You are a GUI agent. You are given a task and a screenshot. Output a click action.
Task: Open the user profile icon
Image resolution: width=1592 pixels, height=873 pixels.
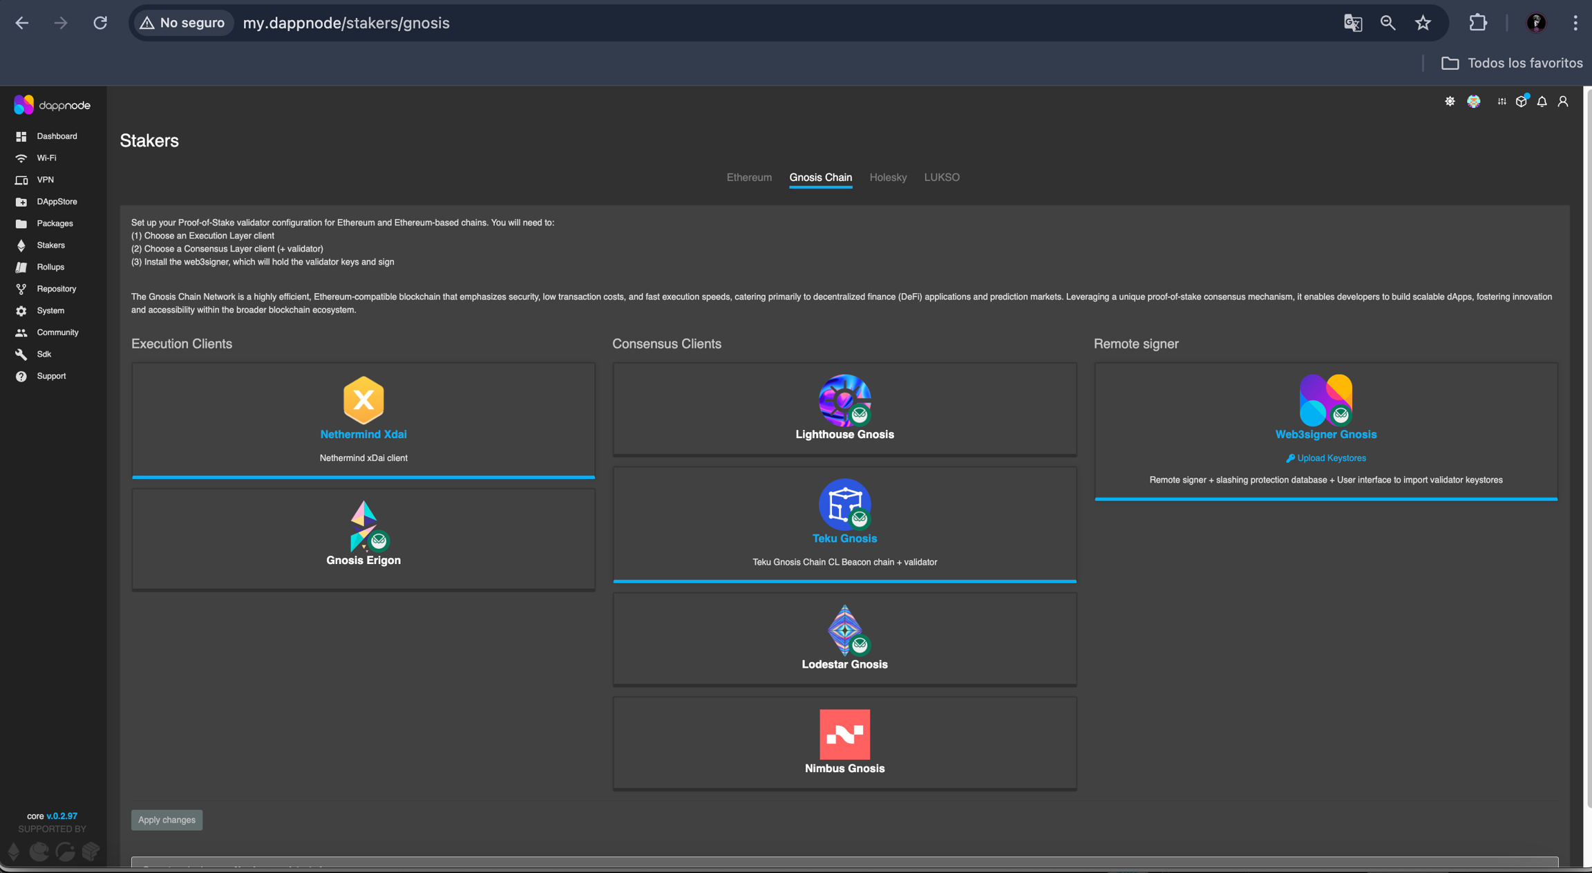pos(1563,102)
